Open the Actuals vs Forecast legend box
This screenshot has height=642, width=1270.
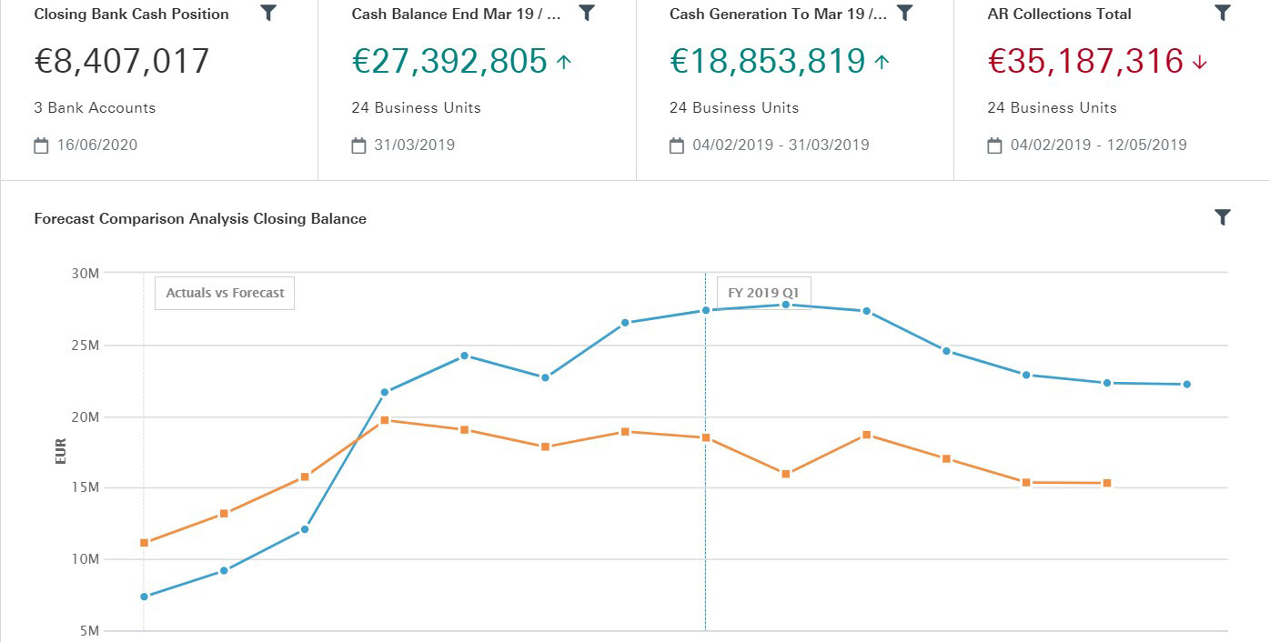click(224, 293)
